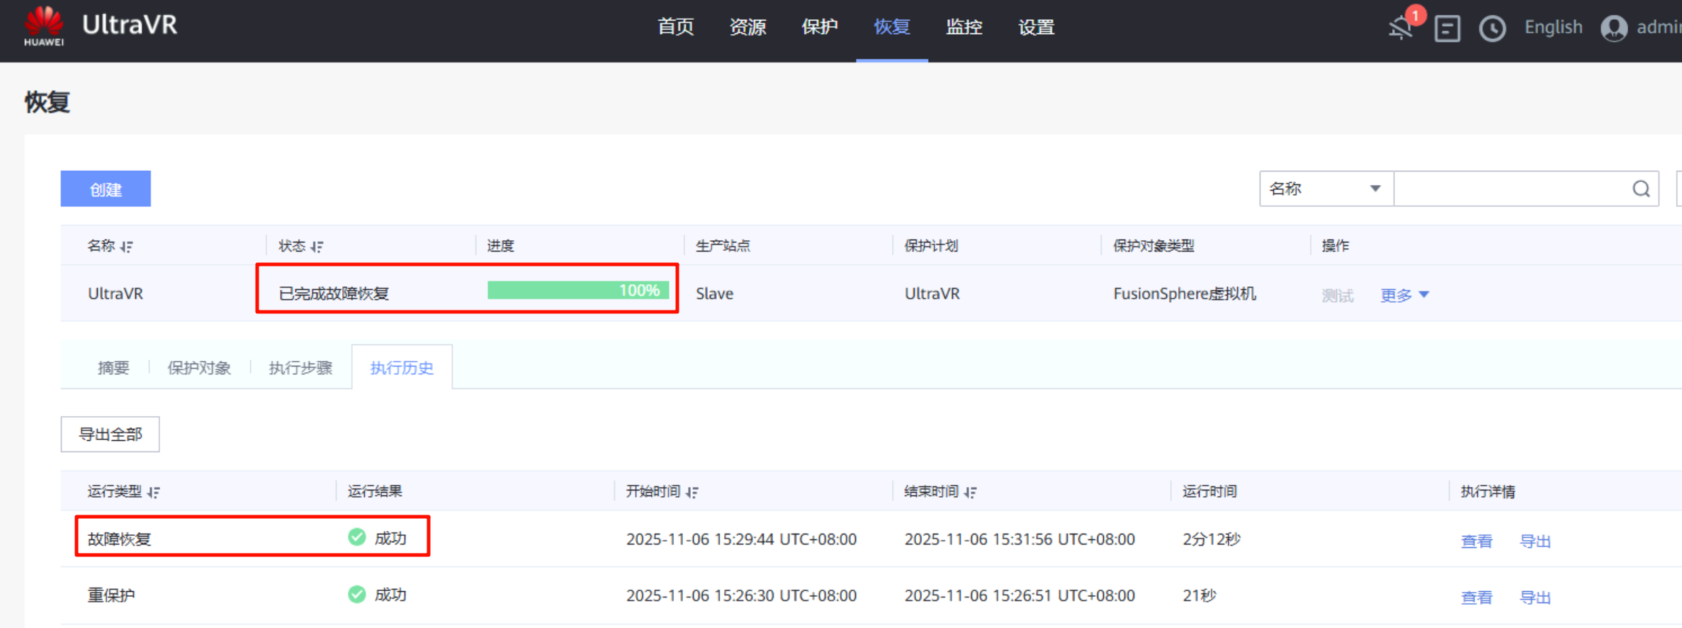
Task: Open the task list icon in header
Action: click(x=1447, y=28)
